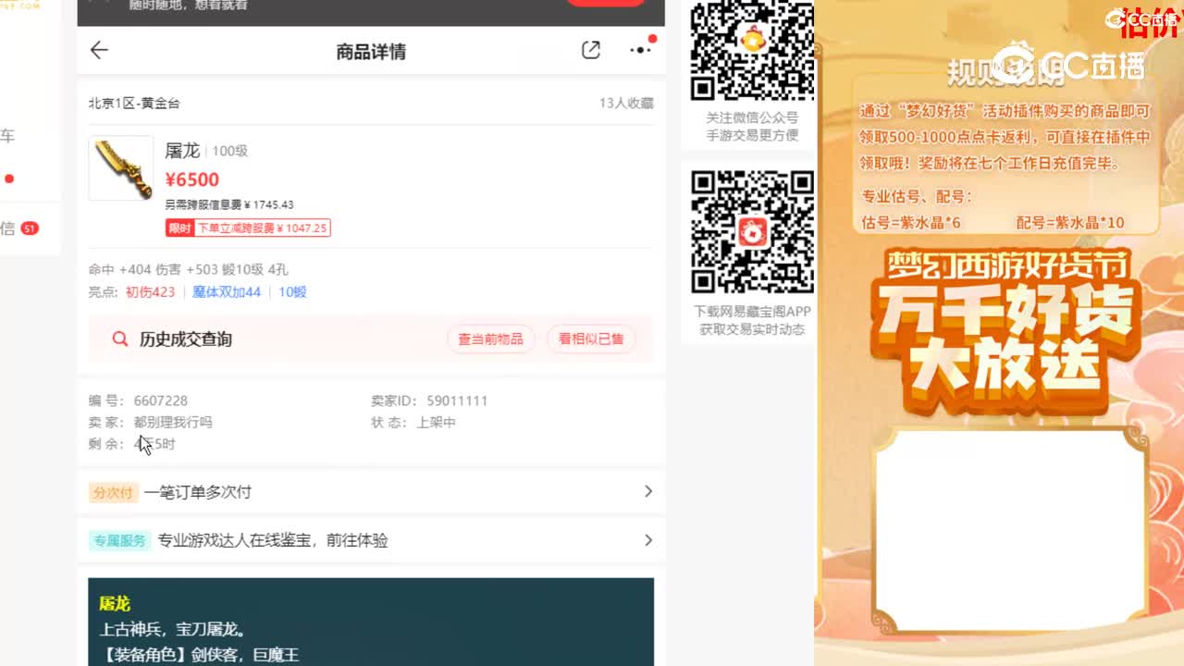Click the 下单立减跨服费 ¥1047.25 promo text

262,228
